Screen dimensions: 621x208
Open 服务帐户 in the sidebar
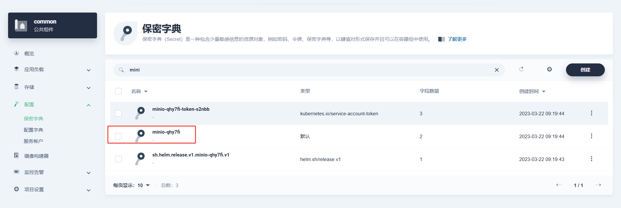point(33,141)
